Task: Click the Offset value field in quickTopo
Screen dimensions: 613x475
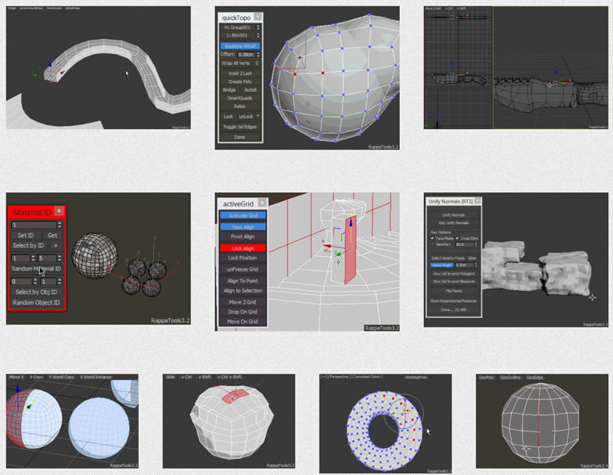Action: (246, 54)
